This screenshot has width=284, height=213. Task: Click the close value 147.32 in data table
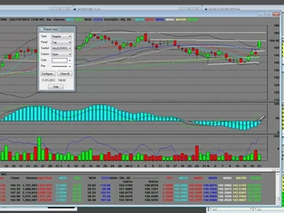tap(15, 193)
